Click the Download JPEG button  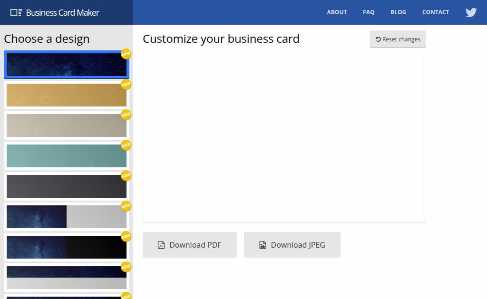pyautogui.click(x=292, y=245)
